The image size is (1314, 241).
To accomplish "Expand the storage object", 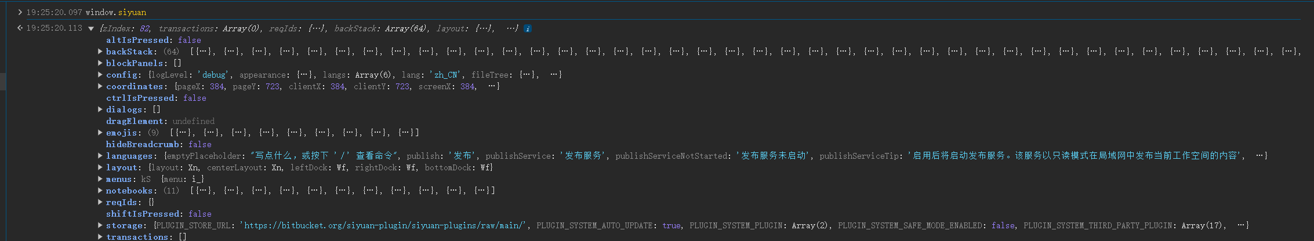I will click(x=100, y=225).
